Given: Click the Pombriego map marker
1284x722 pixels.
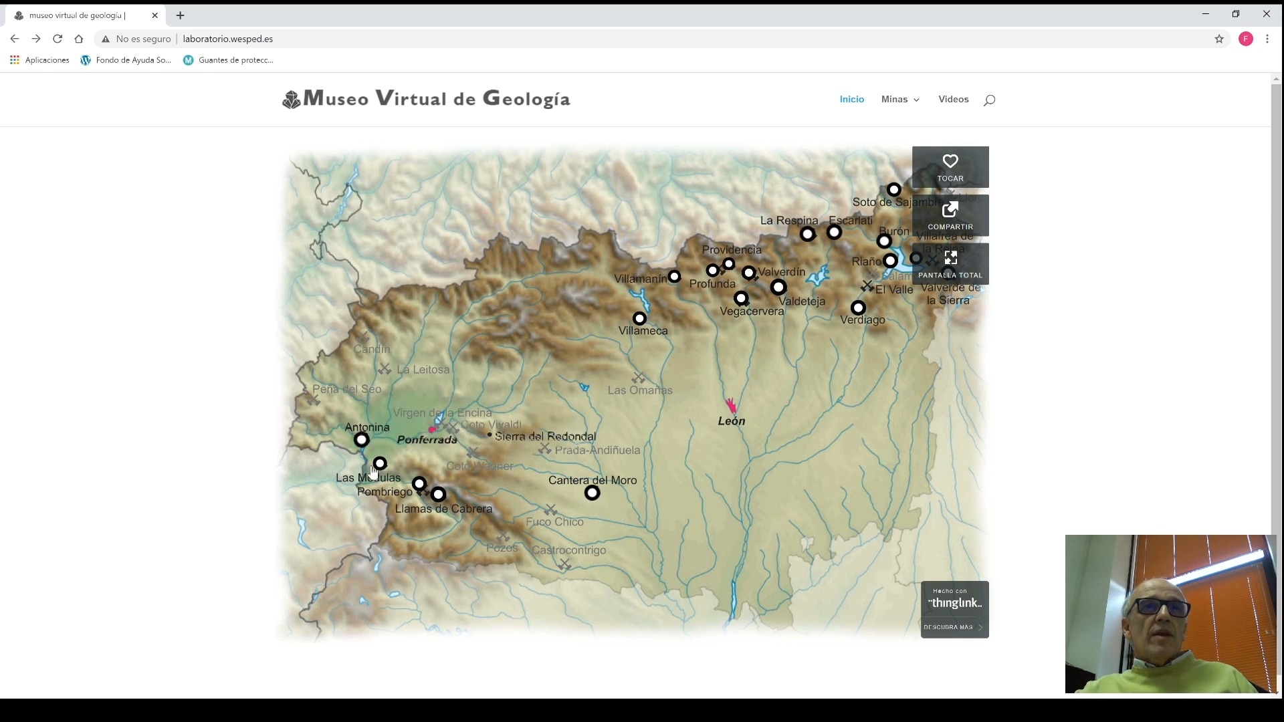Looking at the screenshot, I should point(419,484).
